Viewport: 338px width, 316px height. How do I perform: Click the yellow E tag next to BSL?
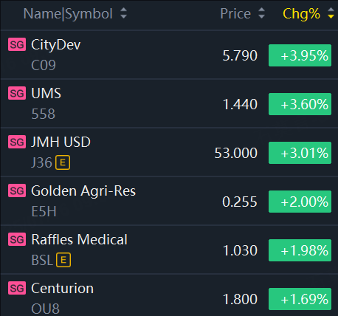(63, 260)
